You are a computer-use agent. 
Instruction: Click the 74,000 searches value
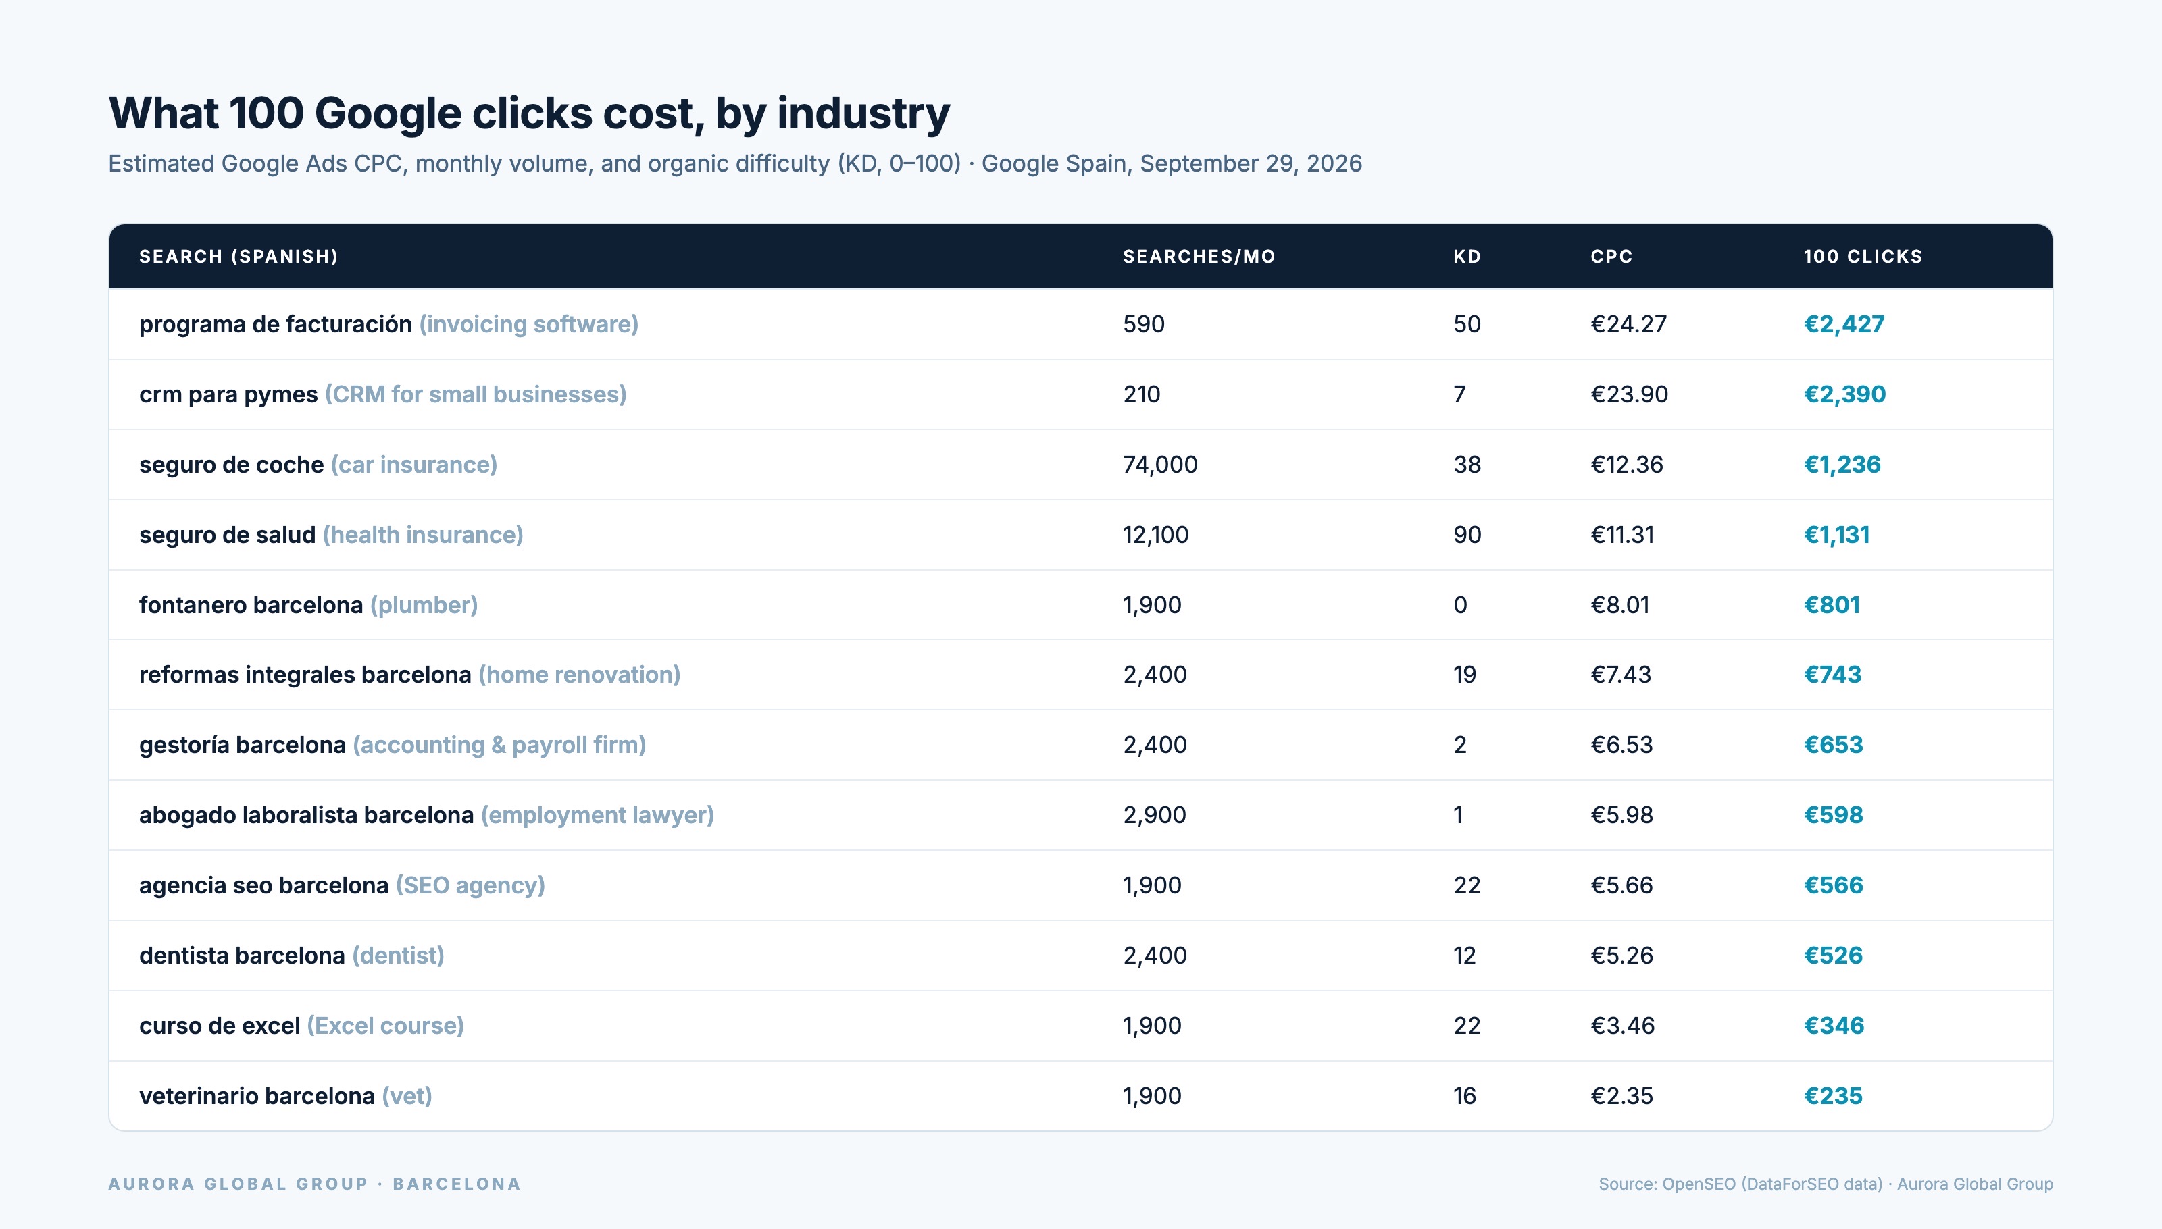pyautogui.click(x=1159, y=465)
